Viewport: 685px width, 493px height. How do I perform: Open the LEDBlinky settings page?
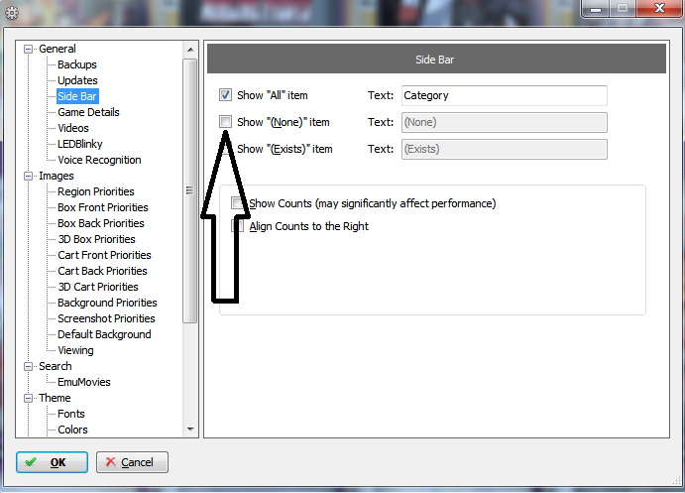80,144
